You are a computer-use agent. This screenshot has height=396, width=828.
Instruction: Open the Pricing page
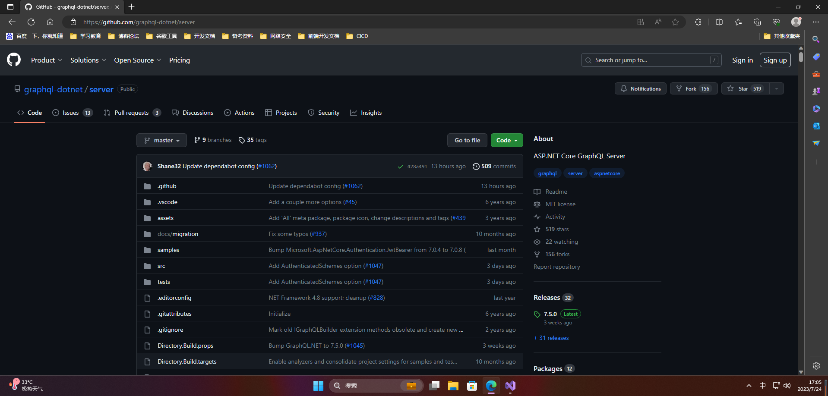pyautogui.click(x=180, y=60)
